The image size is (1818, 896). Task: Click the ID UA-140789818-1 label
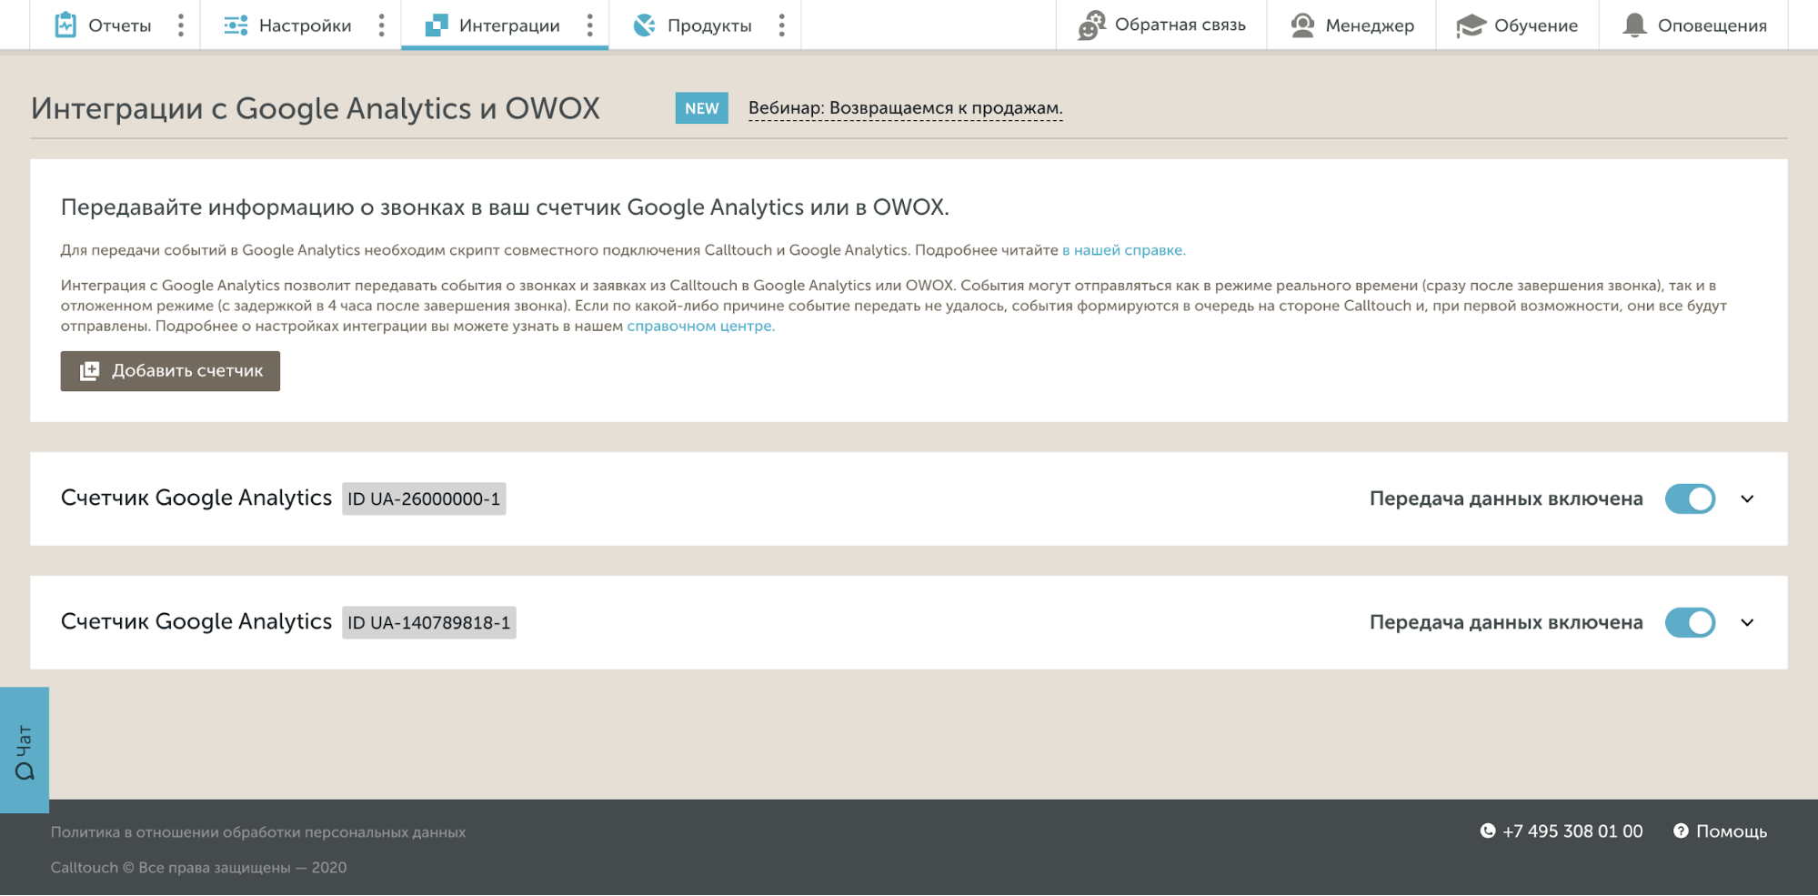(x=429, y=622)
